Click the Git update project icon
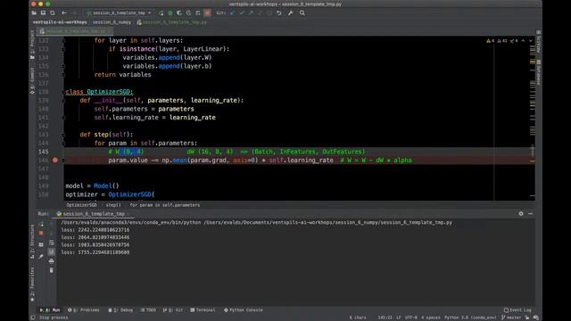This screenshot has height=321, width=571. [232, 12]
